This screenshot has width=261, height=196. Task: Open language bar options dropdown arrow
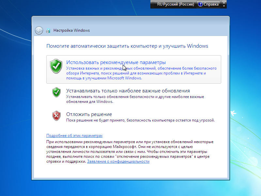click(224, 6)
